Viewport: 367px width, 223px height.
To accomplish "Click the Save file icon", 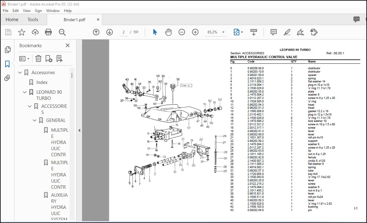I will pyautogui.click(x=8, y=32).
